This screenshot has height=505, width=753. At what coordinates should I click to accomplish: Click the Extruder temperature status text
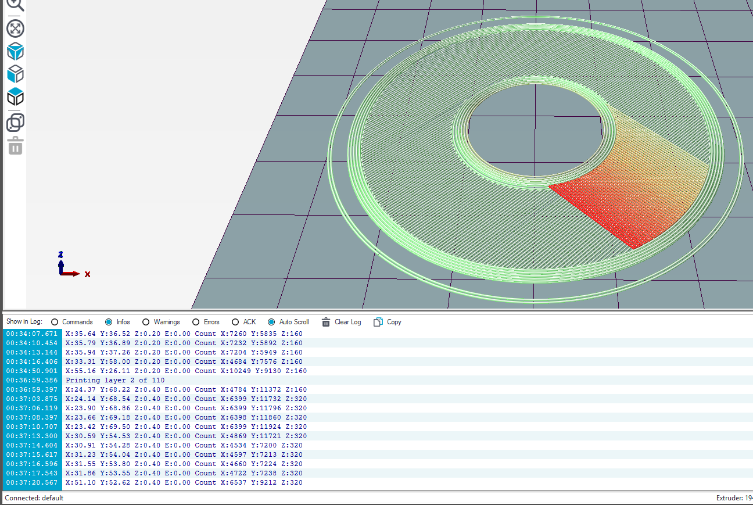click(734, 498)
